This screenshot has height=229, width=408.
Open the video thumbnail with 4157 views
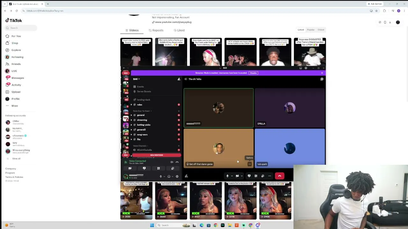[206, 201]
